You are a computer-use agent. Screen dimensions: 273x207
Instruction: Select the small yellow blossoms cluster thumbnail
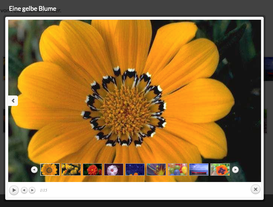point(71,170)
